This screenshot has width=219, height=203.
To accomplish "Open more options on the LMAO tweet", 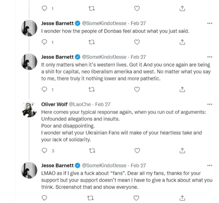I will point(209,165).
